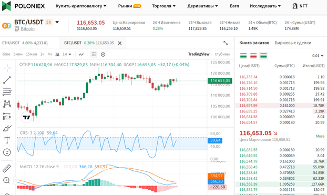327x195 pixels.
Task: Show both bids and asks in order book
Action: coord(263,56)
